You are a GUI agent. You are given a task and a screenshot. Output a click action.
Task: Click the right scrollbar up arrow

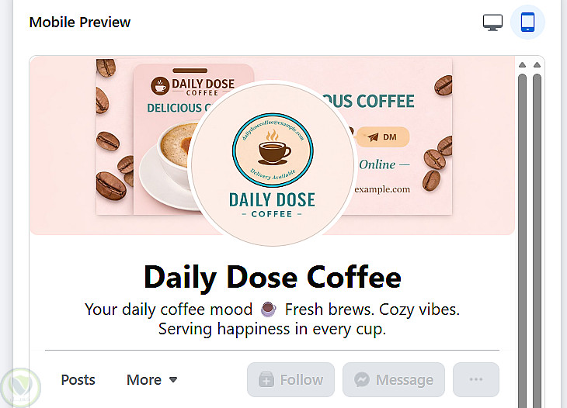(x=537, y=64)
